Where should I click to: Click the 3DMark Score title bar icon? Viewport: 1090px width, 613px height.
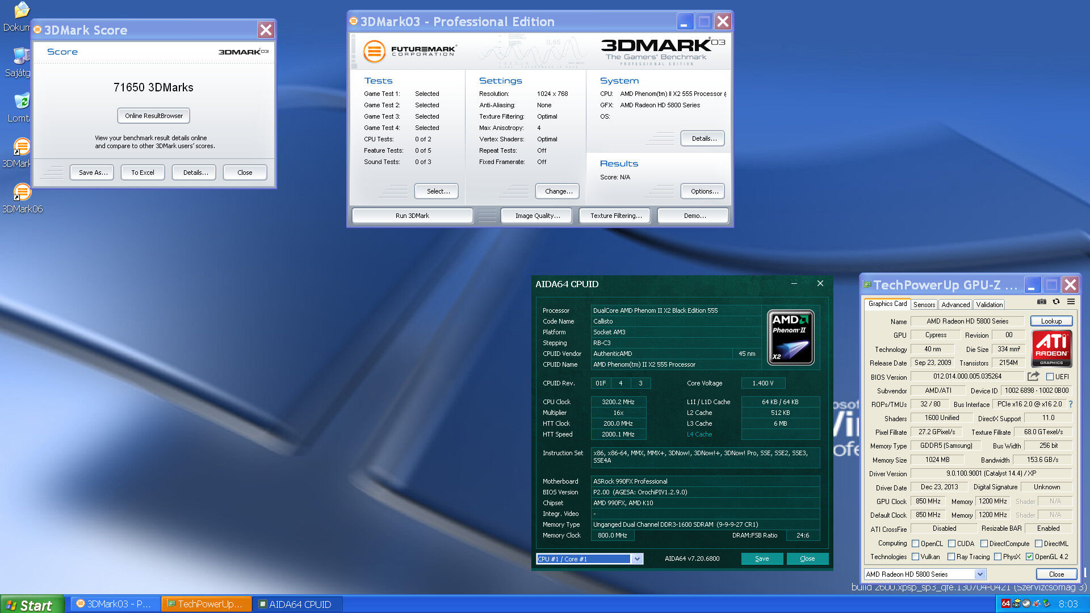click(x=37, y=30)
